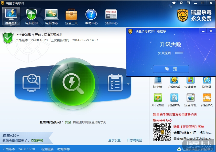Open 日志隔离区 log quarantine
This screenshot has width=216, height=152.
coord(134,140)
